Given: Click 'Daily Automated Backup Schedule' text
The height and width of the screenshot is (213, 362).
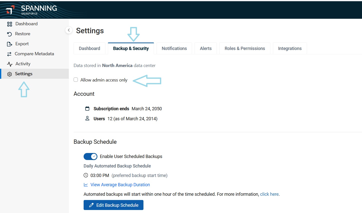Looking at the screenshot, I should (x=117, y=166).
